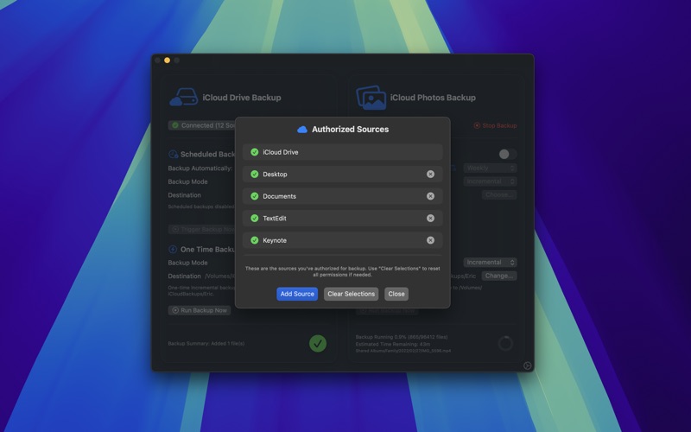
Task: Remove the Documents source
Action: (x=430, y=196)
